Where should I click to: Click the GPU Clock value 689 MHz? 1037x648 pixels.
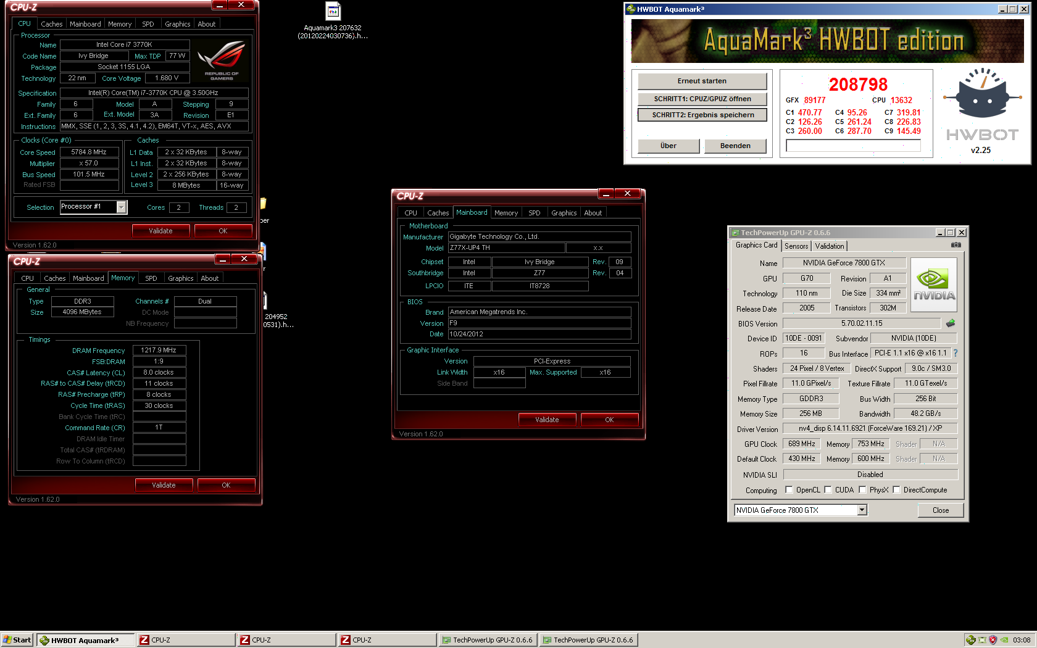tap(802, 444)
